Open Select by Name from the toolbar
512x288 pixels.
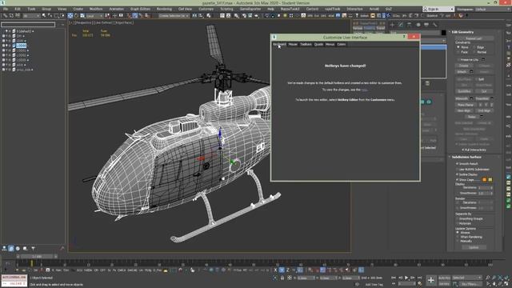point(50,16)
